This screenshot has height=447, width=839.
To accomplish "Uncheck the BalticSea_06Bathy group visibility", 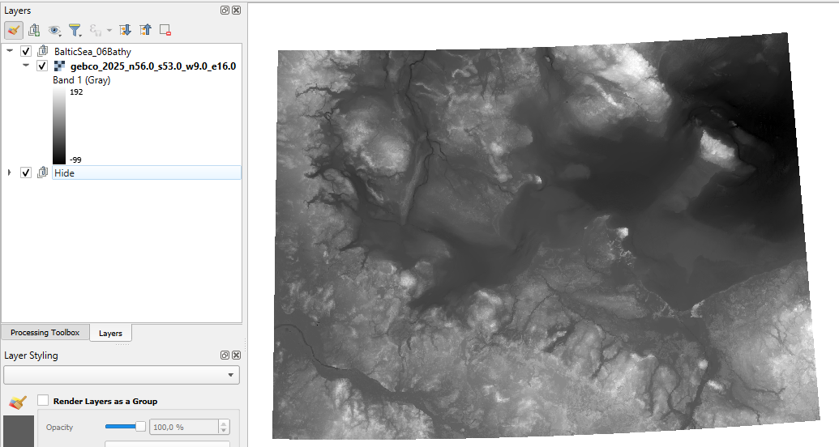I will 26,52.
